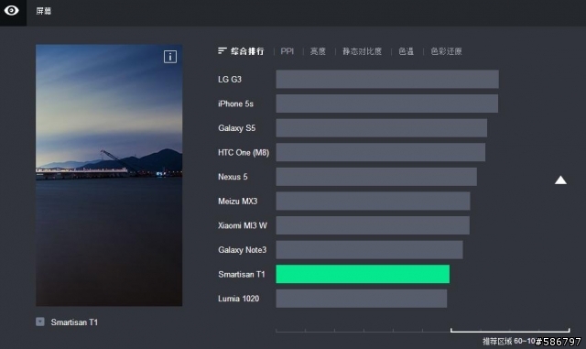Image resolution: width=586 pixels, height=349 pixels.
Task: Click the LG G3 score bar
Action: (x=387, y=79)
